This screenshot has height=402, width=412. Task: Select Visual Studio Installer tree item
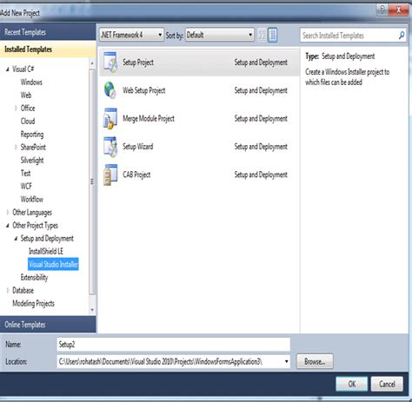pyautogui.click(x=53, y=264)
